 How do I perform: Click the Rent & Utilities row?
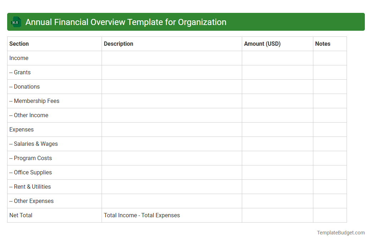pyautogui.click(x=30, y=187)
